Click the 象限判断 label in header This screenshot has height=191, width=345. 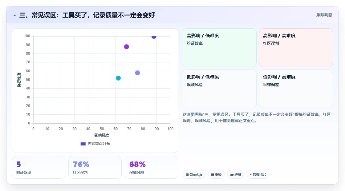[x=324, y=15]
